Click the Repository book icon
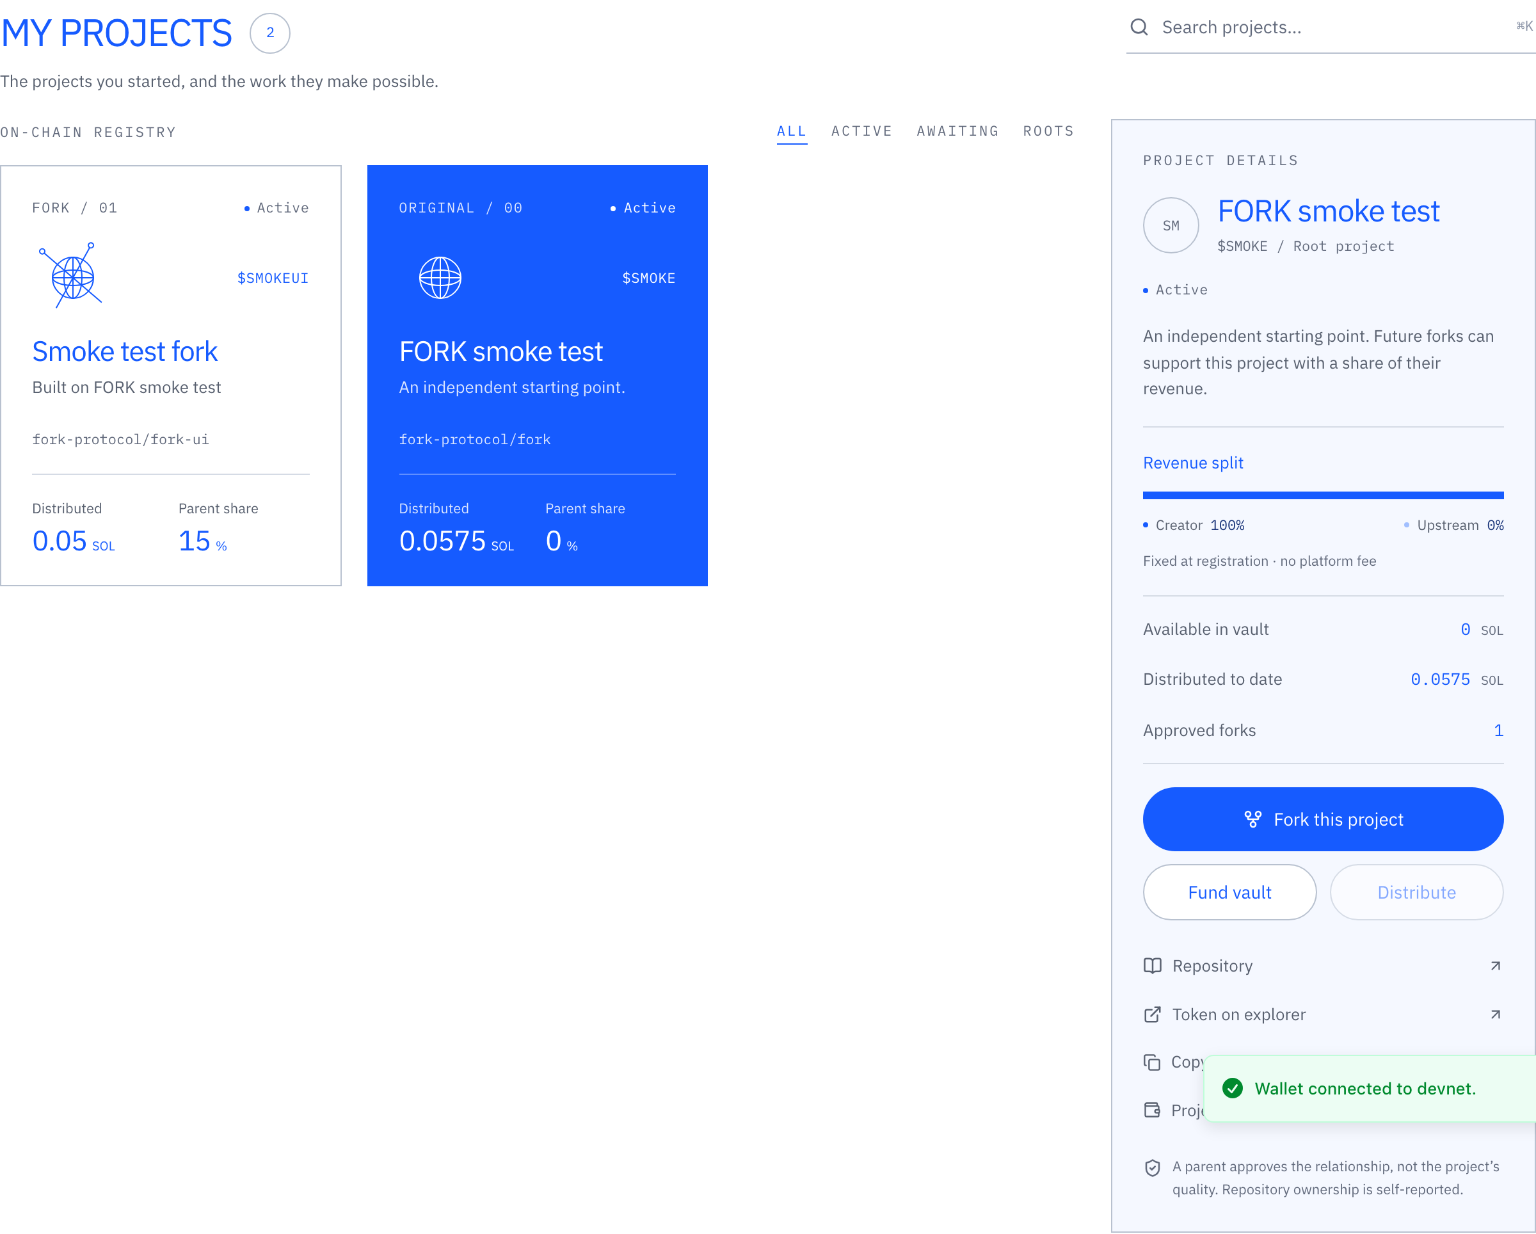Viewport: 1536px width, 1234px height. tap(1152, 965)
